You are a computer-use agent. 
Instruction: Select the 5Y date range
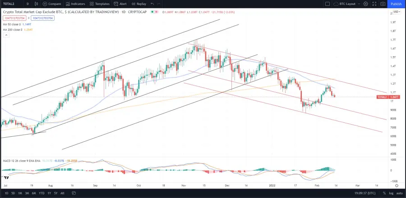[55, 193]
